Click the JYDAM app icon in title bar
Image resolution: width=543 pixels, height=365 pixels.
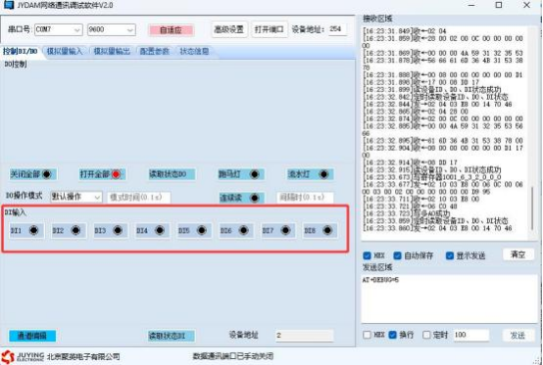click(8, 5)
